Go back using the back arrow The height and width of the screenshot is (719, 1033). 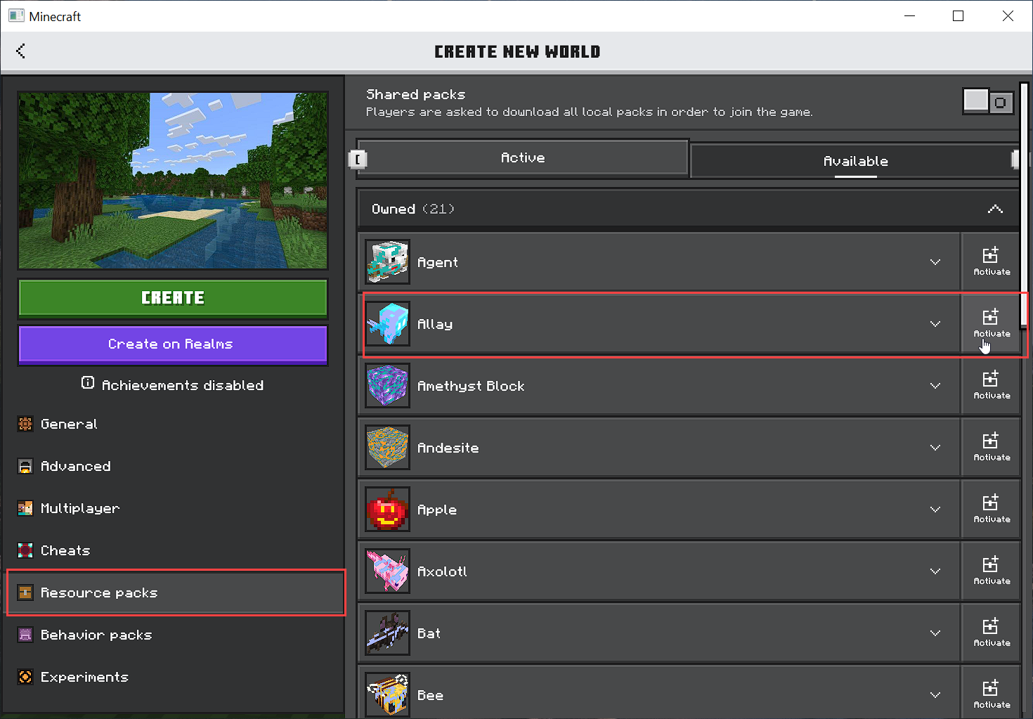tap(20, 51)
